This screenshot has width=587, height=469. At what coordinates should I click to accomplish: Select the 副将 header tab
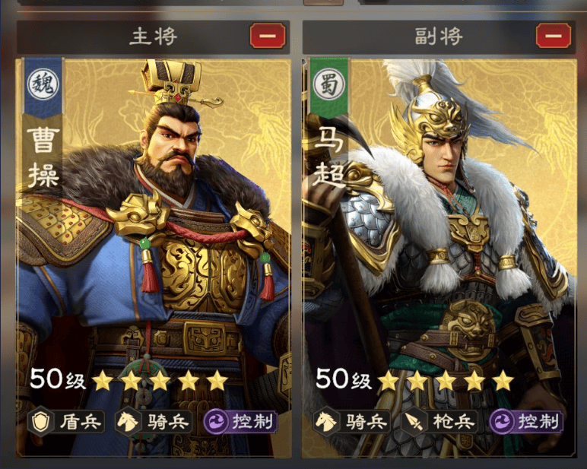pos(439,36)
